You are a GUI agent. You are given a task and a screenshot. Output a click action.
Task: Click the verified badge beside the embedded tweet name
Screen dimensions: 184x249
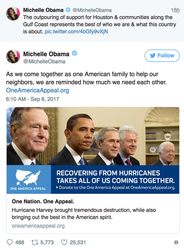tap(74, 53)
